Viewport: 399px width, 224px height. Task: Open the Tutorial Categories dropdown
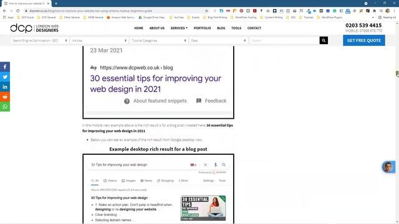[158, 40]
